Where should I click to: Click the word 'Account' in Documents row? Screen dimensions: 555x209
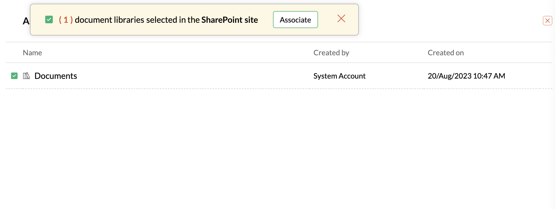pos(352,76)
